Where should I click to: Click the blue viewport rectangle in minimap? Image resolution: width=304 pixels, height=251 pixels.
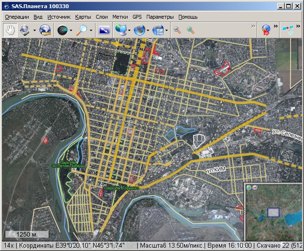pyautogui.click(x=273, y=212)
